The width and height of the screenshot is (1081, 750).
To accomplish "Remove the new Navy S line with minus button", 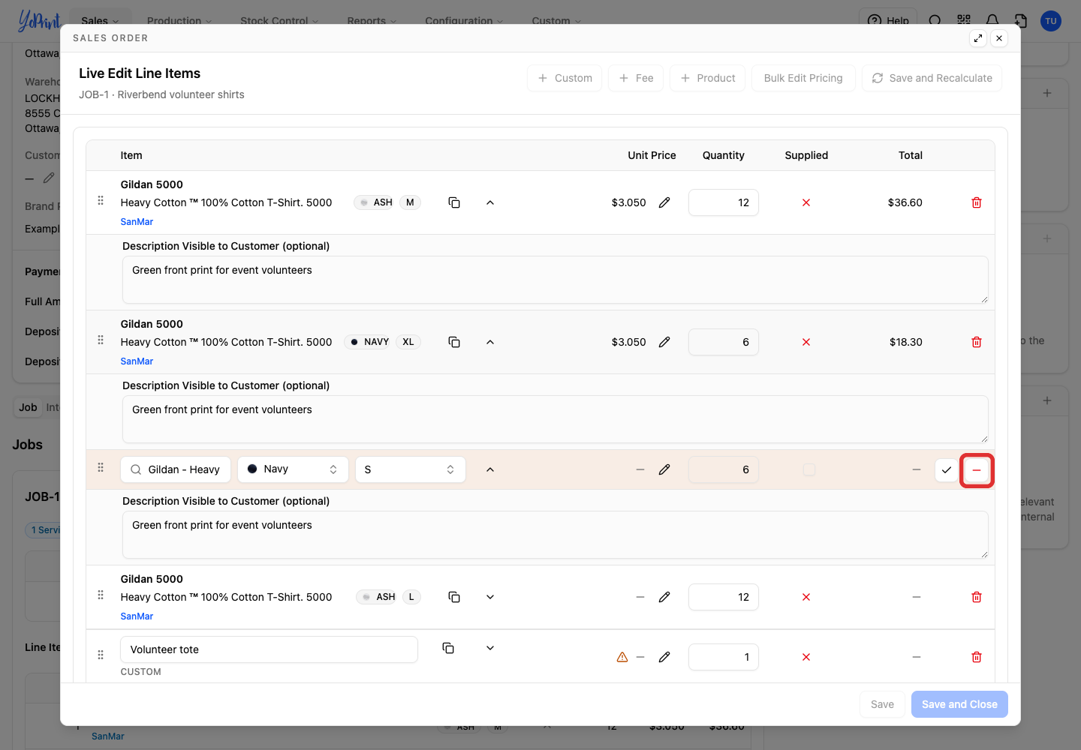I will coord(977,470).
